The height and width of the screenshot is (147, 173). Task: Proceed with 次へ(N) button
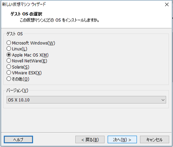(122, 139)
